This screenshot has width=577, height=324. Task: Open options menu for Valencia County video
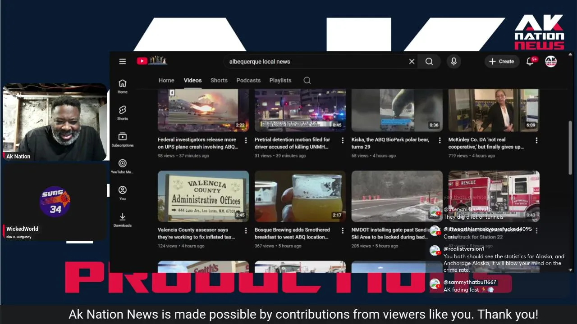click(x=246, y=230)
